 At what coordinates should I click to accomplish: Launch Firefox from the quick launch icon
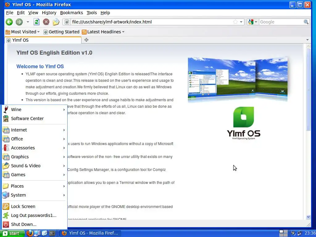pyautogui.click(x=30, y=233)
